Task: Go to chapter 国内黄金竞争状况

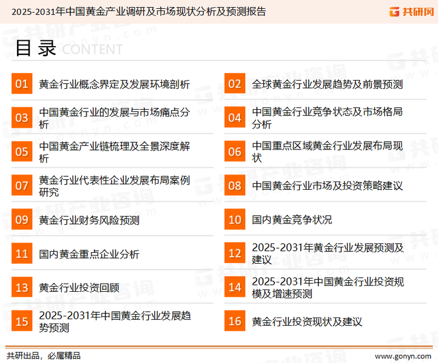Action: (292, 220)
